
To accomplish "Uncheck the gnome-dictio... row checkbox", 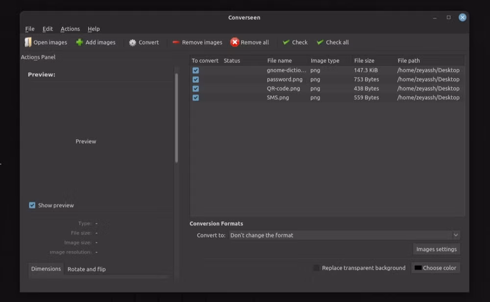I will tap(196, 70).
